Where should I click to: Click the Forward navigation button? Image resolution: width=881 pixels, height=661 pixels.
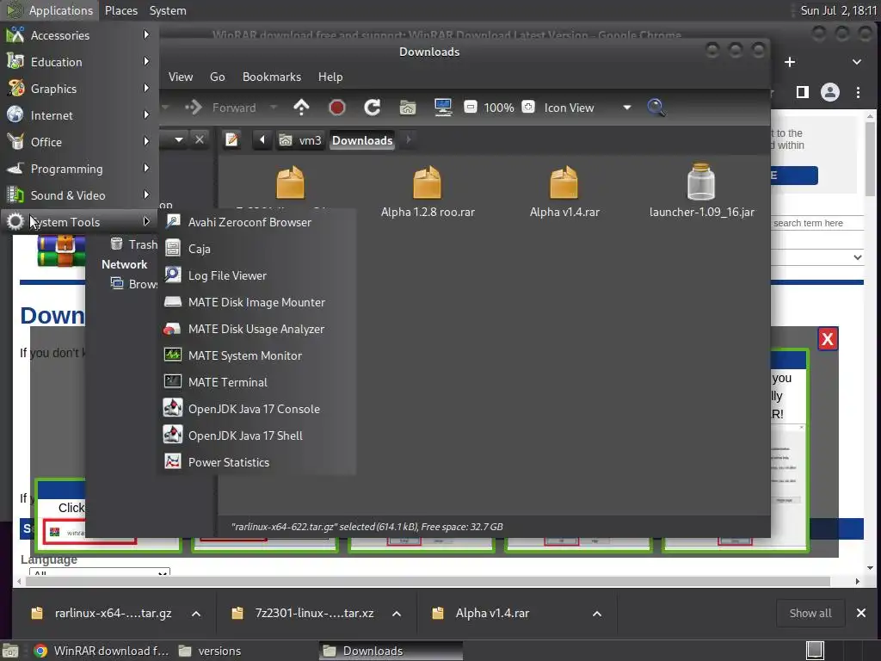tap(220, 108)
